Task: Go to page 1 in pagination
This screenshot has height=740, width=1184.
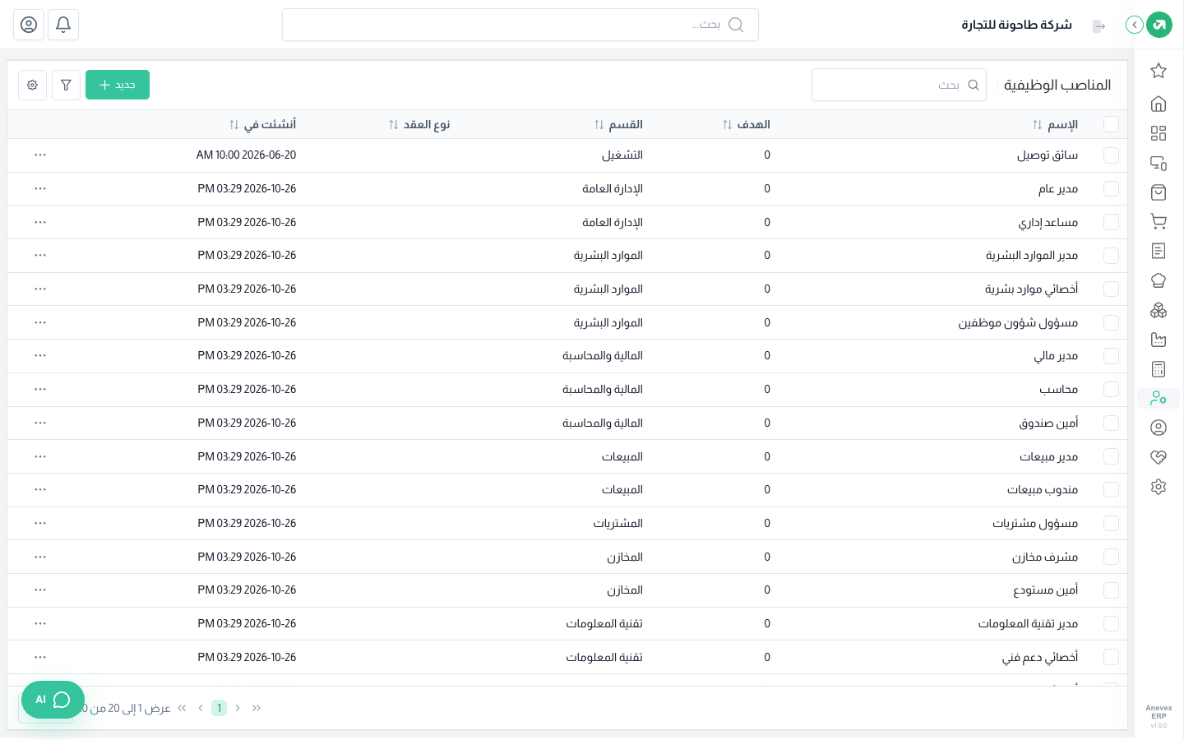Action: [219, 708]
